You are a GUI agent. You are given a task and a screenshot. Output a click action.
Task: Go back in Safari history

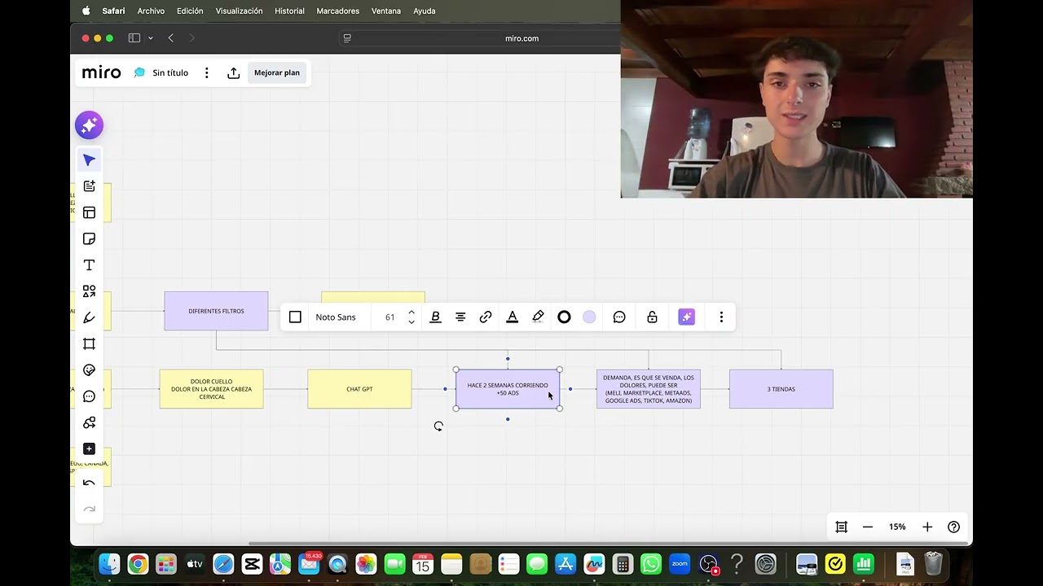tap(170, 38)
